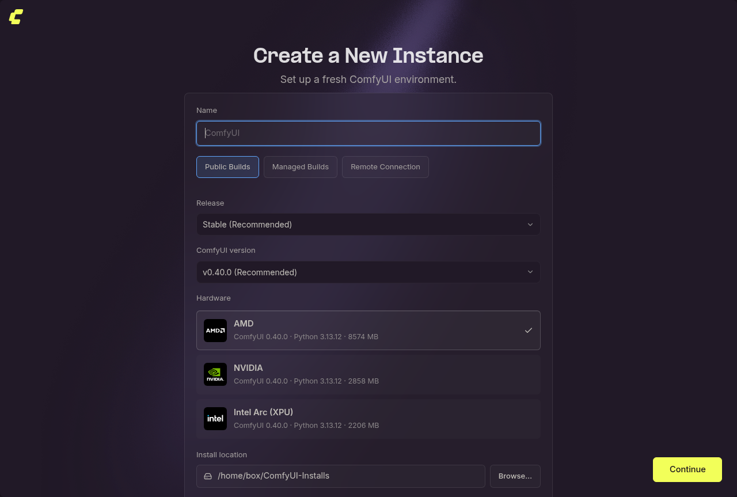Click the 'Create a New Instance' heading
Viewport: 737px width, 497px height.
tap(368, 55)
